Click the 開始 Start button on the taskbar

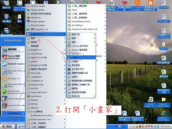(x=8, y=127)
